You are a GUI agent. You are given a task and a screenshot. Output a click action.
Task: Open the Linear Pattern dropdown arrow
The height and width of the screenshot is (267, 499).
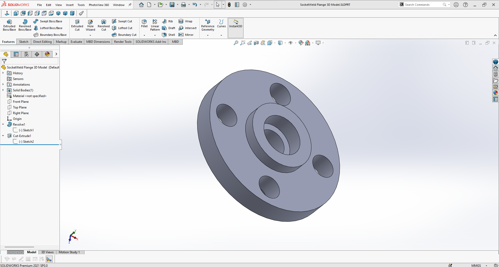point(155,35)
